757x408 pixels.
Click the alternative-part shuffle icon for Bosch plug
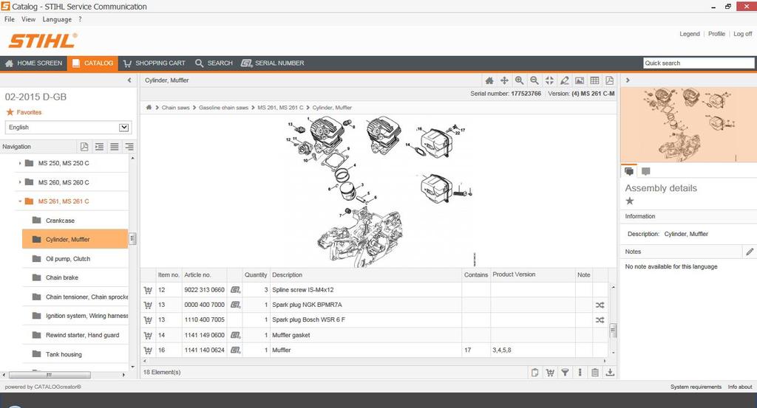click(600, 320)
